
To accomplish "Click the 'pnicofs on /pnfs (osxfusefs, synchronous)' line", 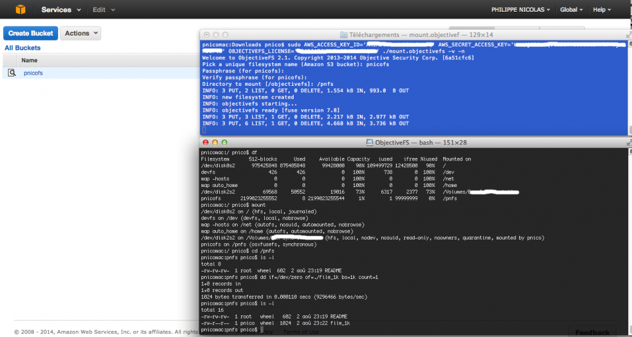I will pos(260,244).
